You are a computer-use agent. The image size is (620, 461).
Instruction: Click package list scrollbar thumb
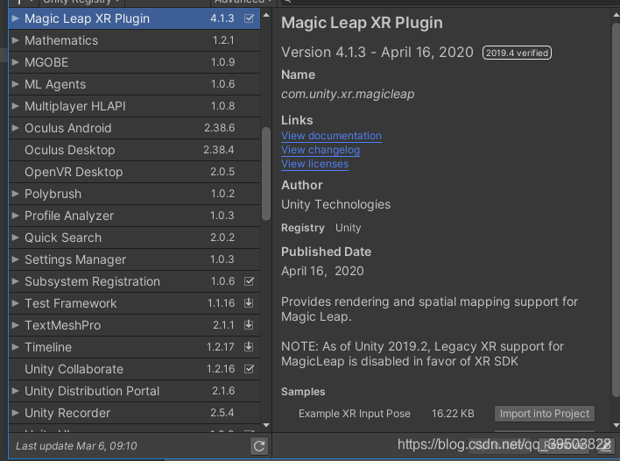pos(266,174)
